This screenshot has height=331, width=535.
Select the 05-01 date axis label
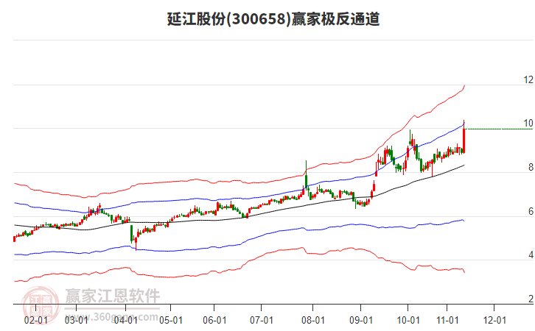171,320
